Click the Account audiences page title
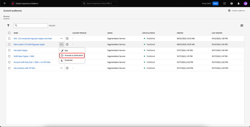 [x=13, y=11]
